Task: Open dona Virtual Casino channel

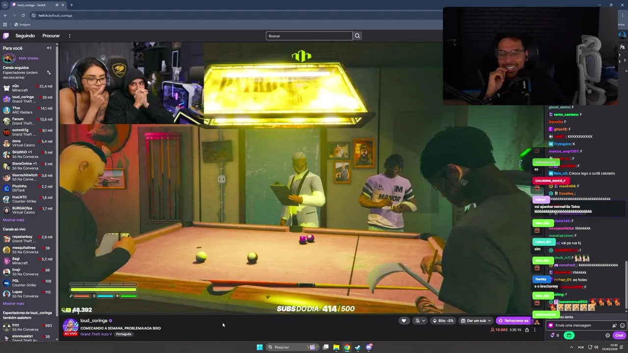Action: 28,144
